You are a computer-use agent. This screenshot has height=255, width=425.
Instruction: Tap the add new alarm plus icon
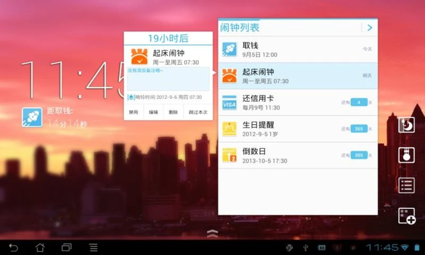[x=407, y=216]
